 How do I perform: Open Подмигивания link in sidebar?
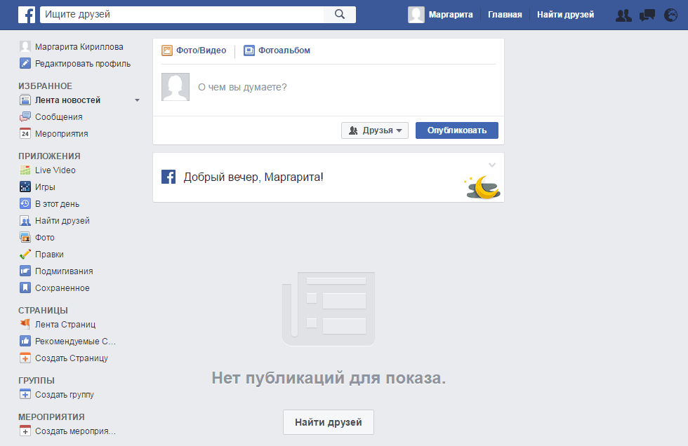(64, 271)
